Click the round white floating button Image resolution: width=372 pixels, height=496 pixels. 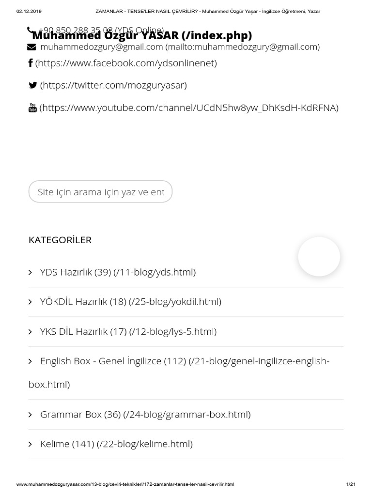[319, 257]
